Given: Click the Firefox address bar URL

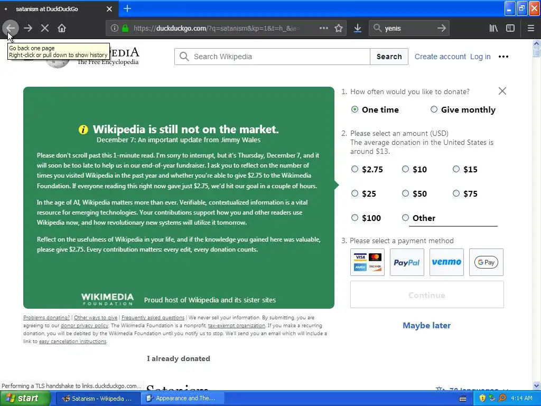Looking at the screenshot, I should pos(216,29).
